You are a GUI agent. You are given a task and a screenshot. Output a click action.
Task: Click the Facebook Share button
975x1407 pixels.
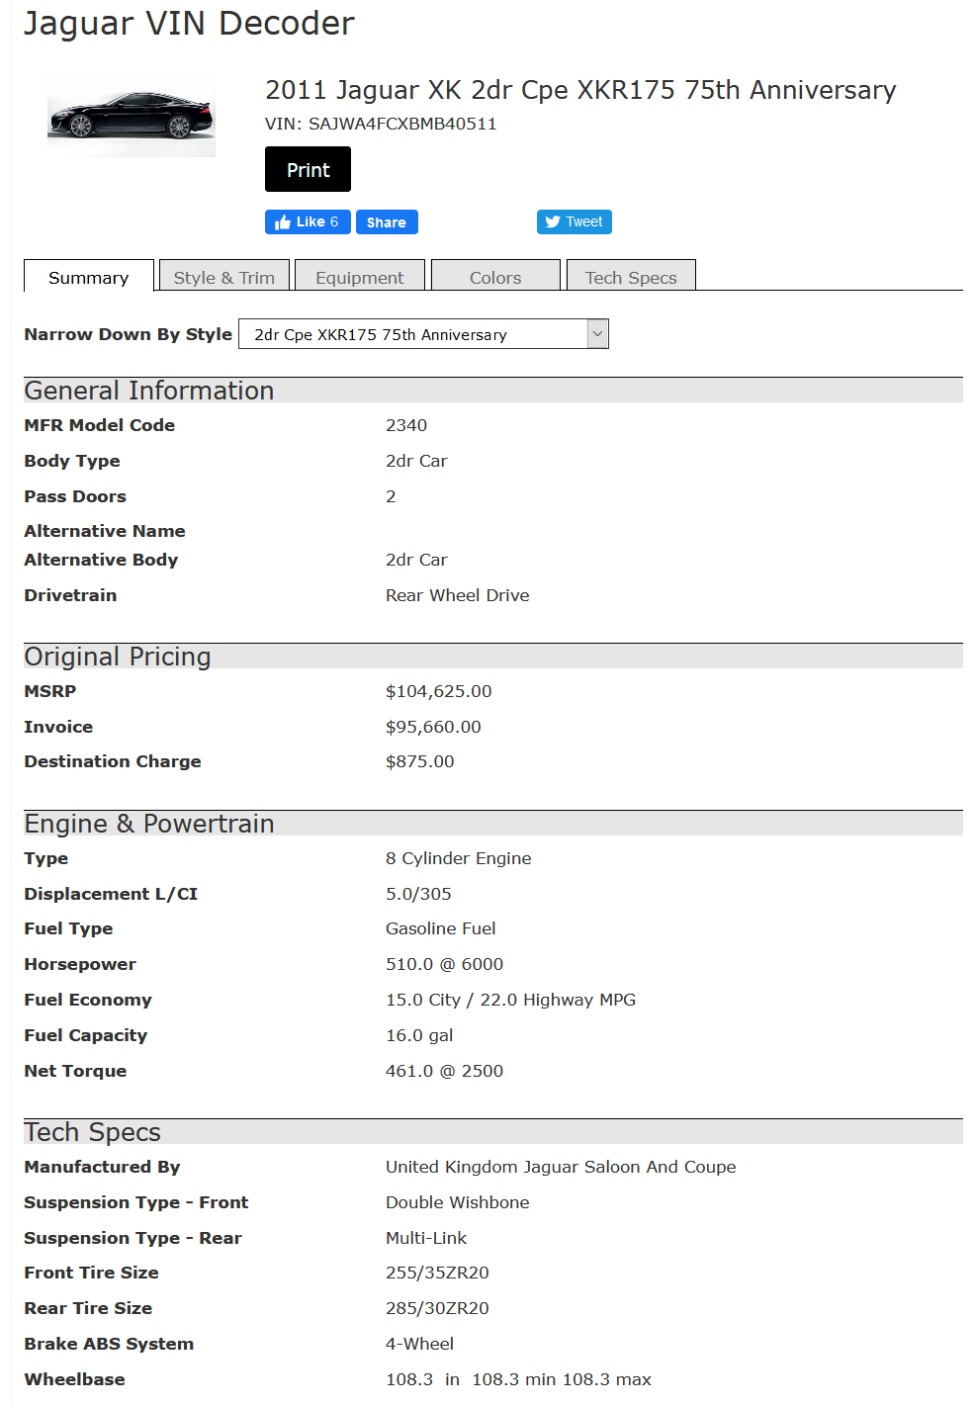pyautogui.click(x=387, y=222)
